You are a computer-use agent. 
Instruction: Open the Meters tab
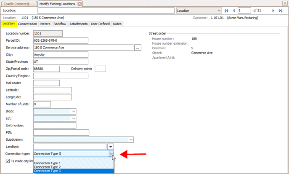click(45, 24)
